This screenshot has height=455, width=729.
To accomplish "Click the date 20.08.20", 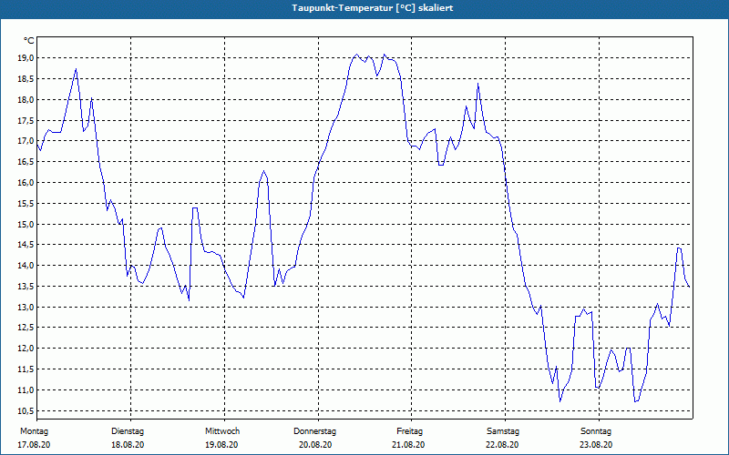I will pyautogui.click(x=315, y=445).
